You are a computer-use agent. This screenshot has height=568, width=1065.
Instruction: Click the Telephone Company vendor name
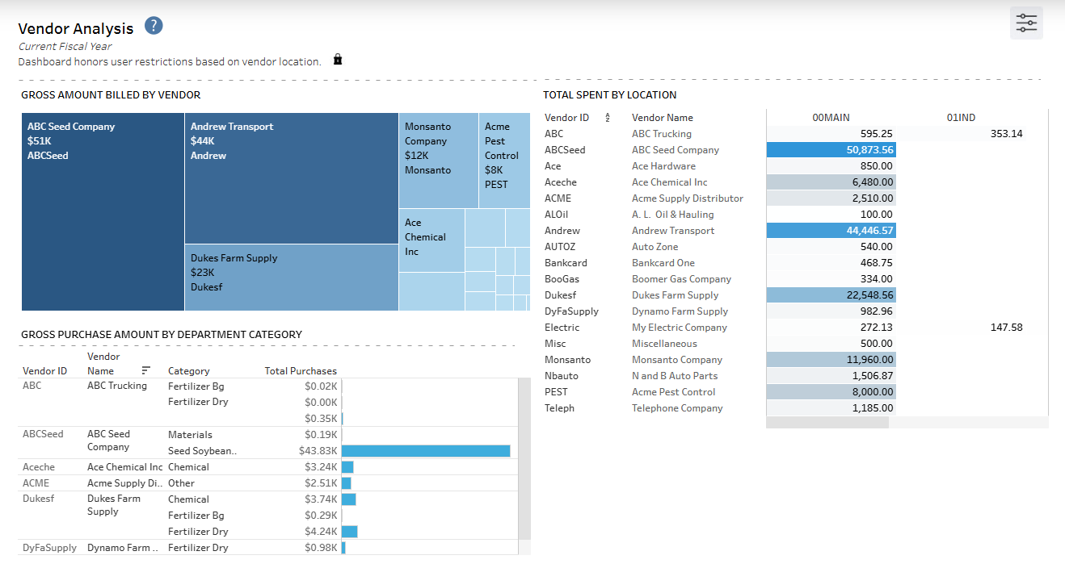[x=677, y=408]
